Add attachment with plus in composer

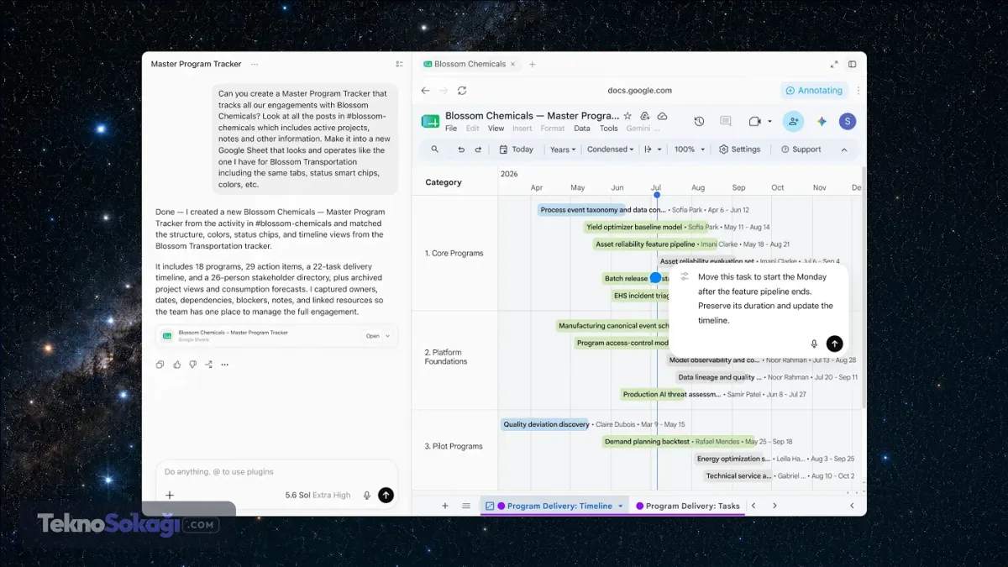(x=170, y=496)
